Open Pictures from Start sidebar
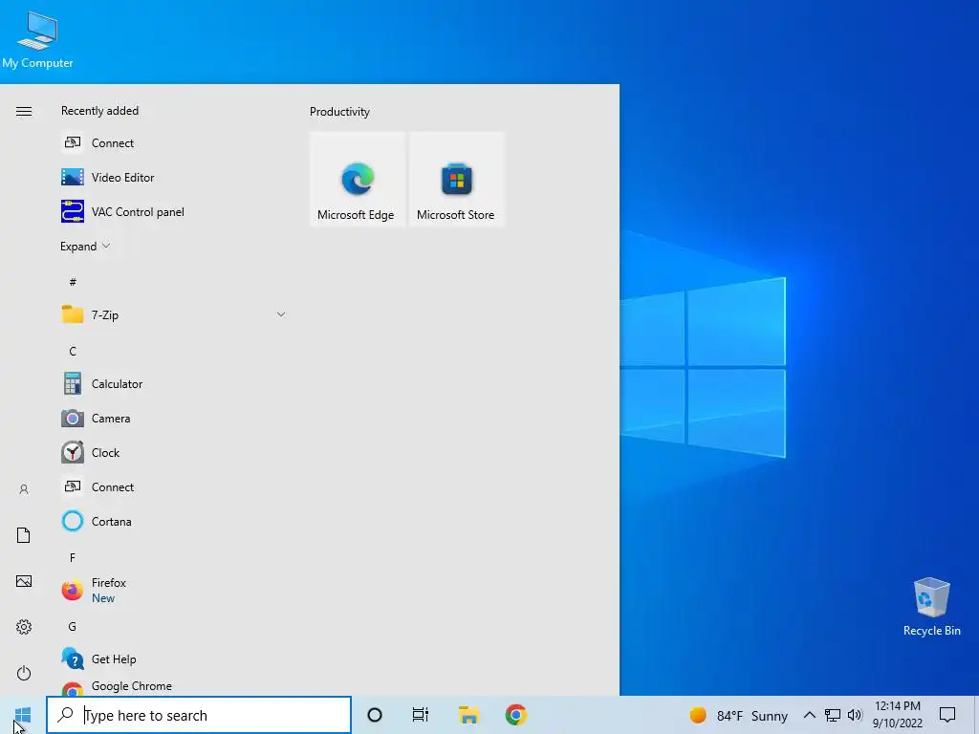979x734 pixels. tap(24, 581)
